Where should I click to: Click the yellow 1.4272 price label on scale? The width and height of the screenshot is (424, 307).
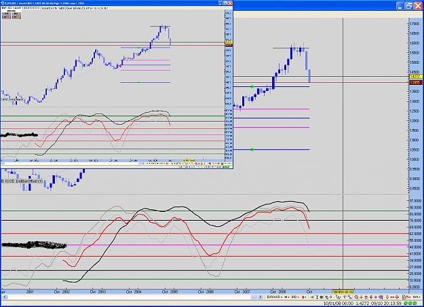click(416, 77)
